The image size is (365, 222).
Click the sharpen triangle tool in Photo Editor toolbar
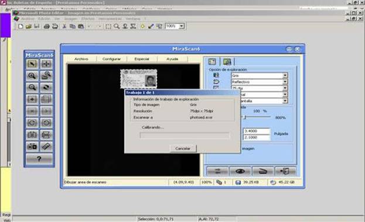coord(133,26)
